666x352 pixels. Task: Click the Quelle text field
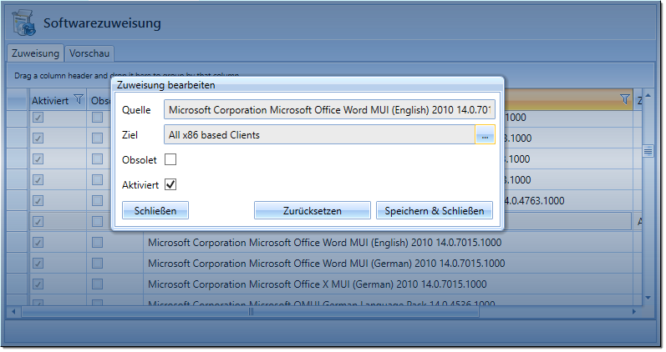click(329, 110)
